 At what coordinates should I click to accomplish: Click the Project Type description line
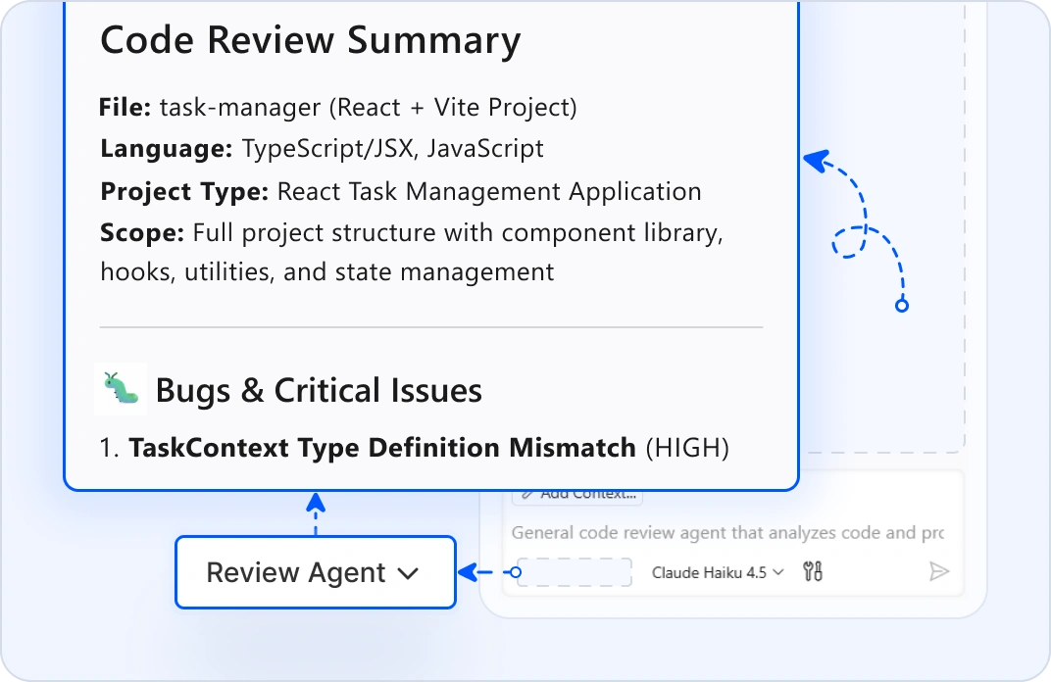point(400,191)
